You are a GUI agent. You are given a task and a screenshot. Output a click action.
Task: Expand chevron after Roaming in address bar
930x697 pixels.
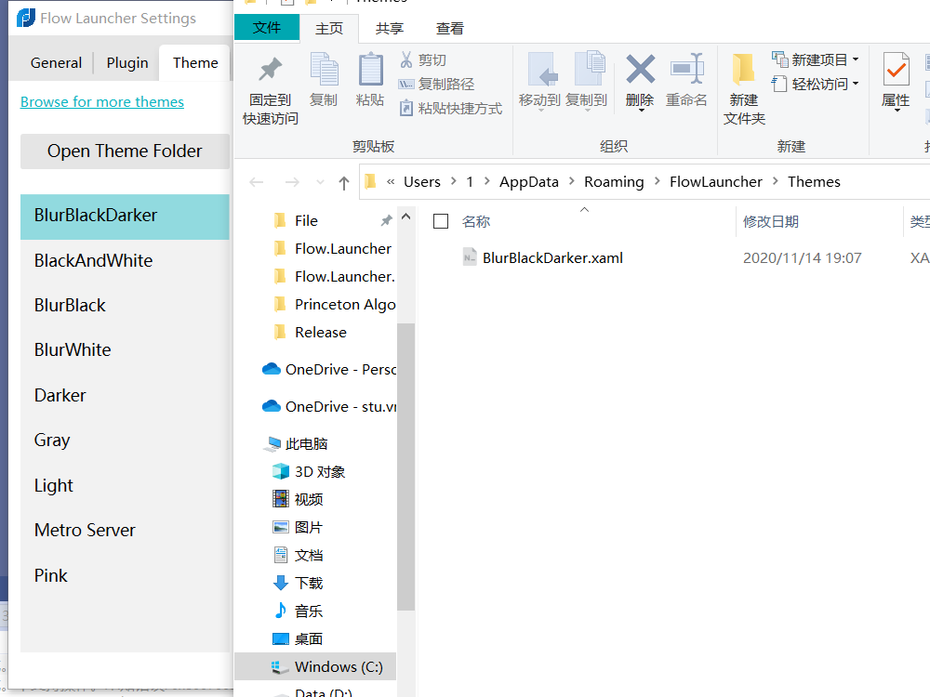coord(658,181)
